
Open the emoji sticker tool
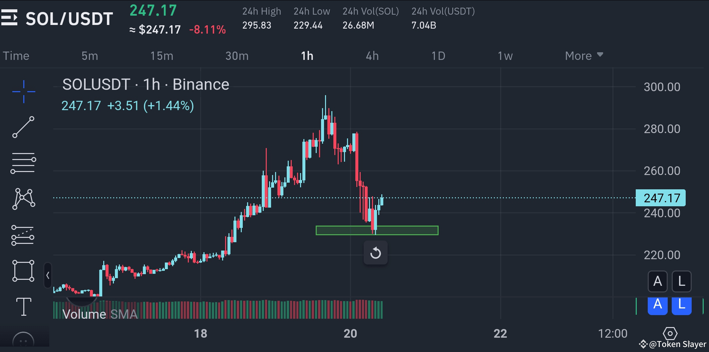[23, 339]
